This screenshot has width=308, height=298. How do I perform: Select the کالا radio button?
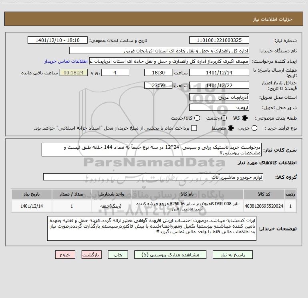[x=245, y=118]
